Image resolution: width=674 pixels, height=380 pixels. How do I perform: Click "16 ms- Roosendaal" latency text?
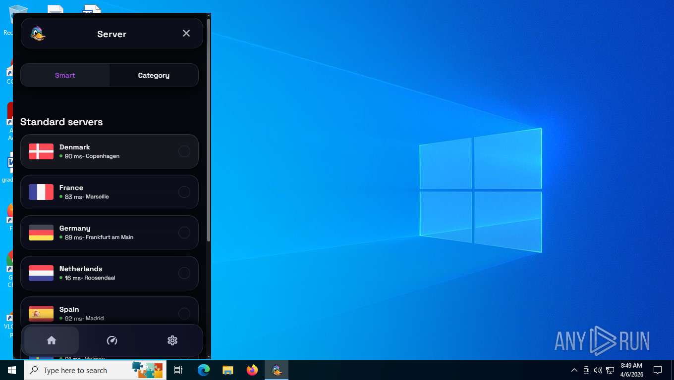(x=90, y=278)
